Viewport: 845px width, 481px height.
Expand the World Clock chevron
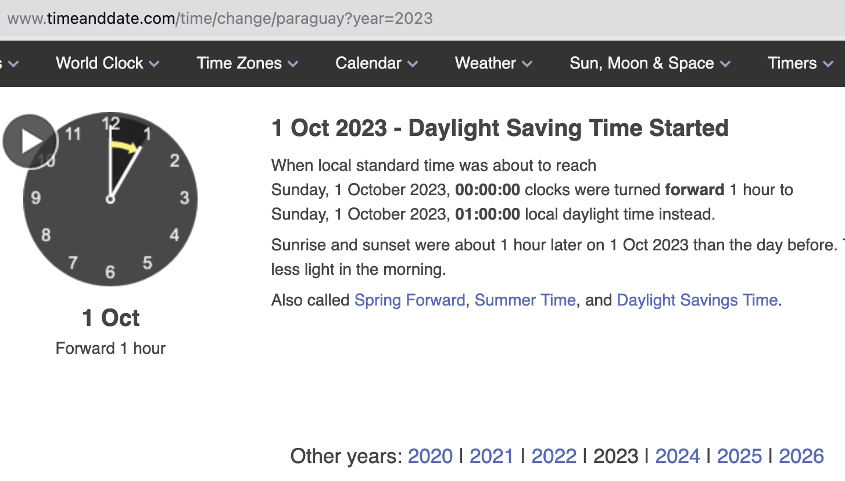point(154,64)
